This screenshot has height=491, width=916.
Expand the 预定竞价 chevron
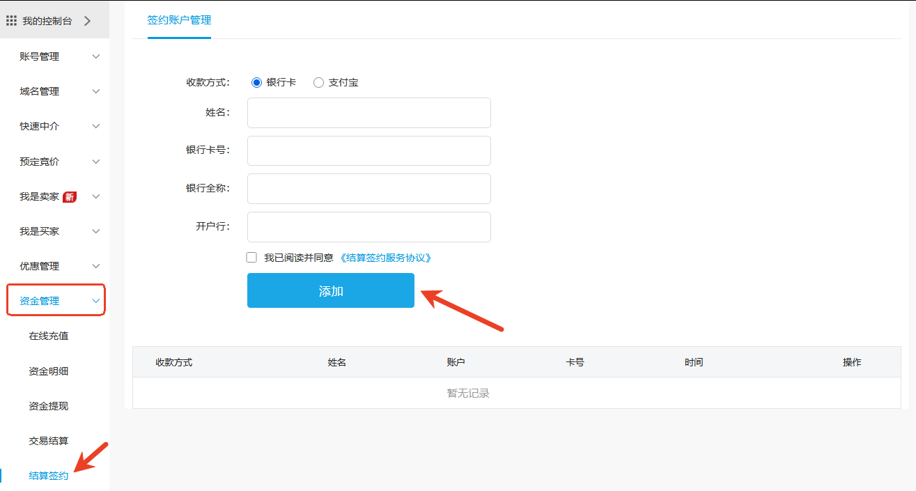pyautogui.click(x=96, y=162)
